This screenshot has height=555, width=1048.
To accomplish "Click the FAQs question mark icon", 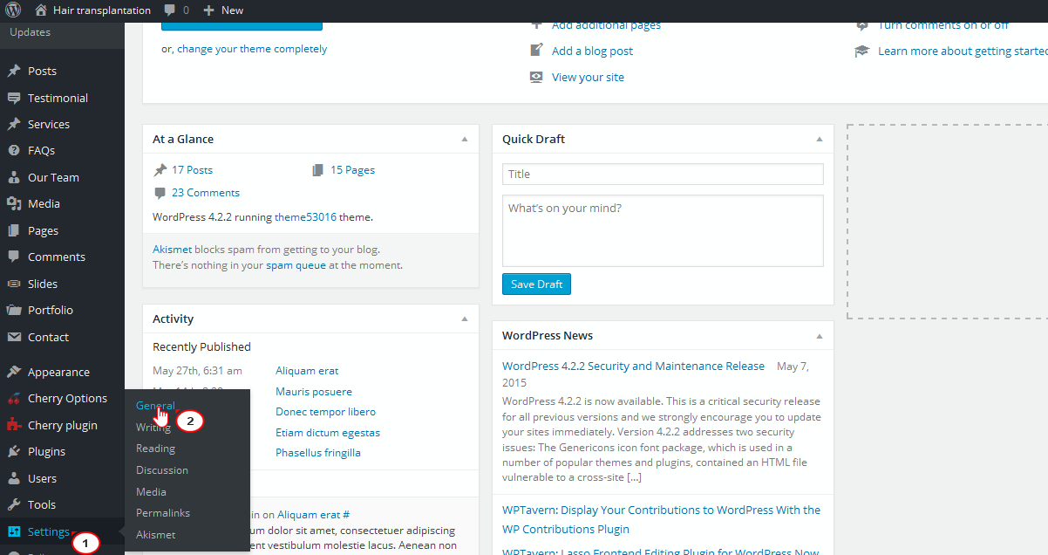I will tap(13, 150).
